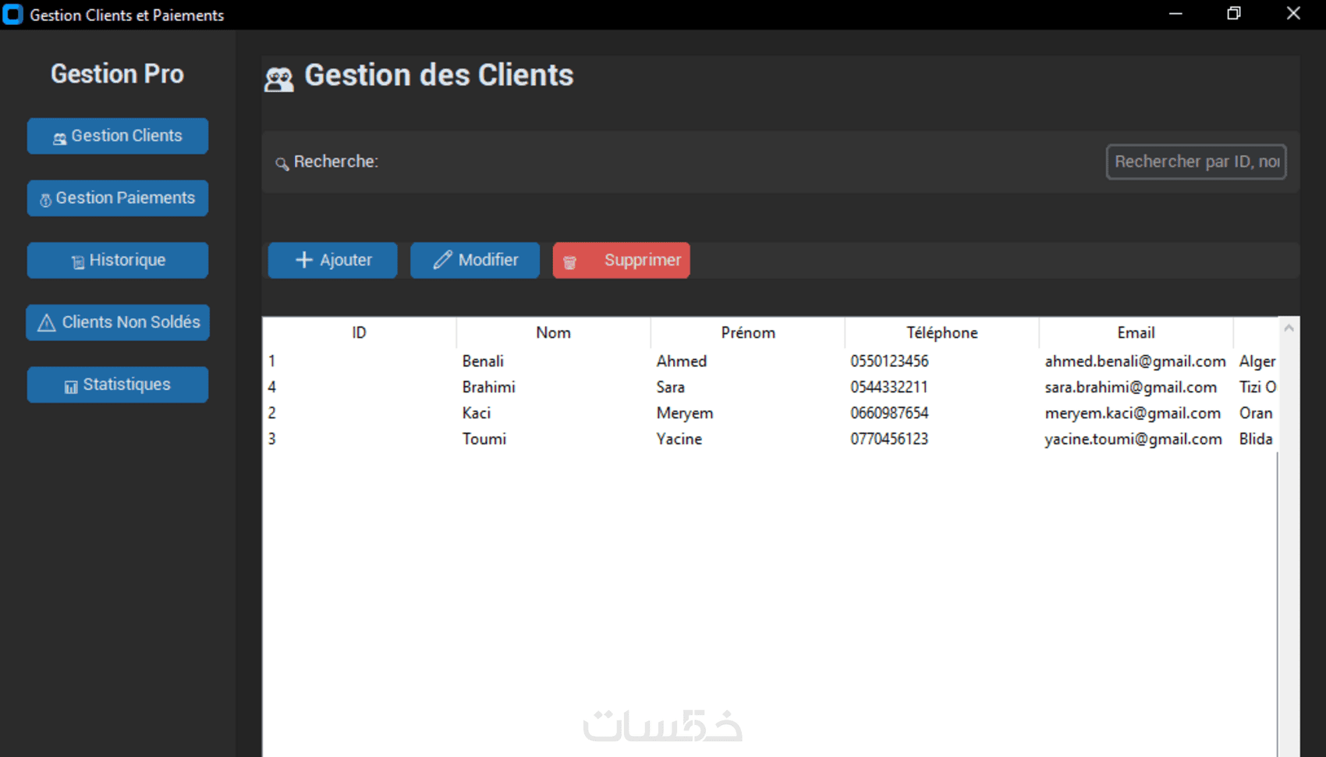
Task: Click email sara.brahimi@gmail.com
Action: click(1130, 387)
